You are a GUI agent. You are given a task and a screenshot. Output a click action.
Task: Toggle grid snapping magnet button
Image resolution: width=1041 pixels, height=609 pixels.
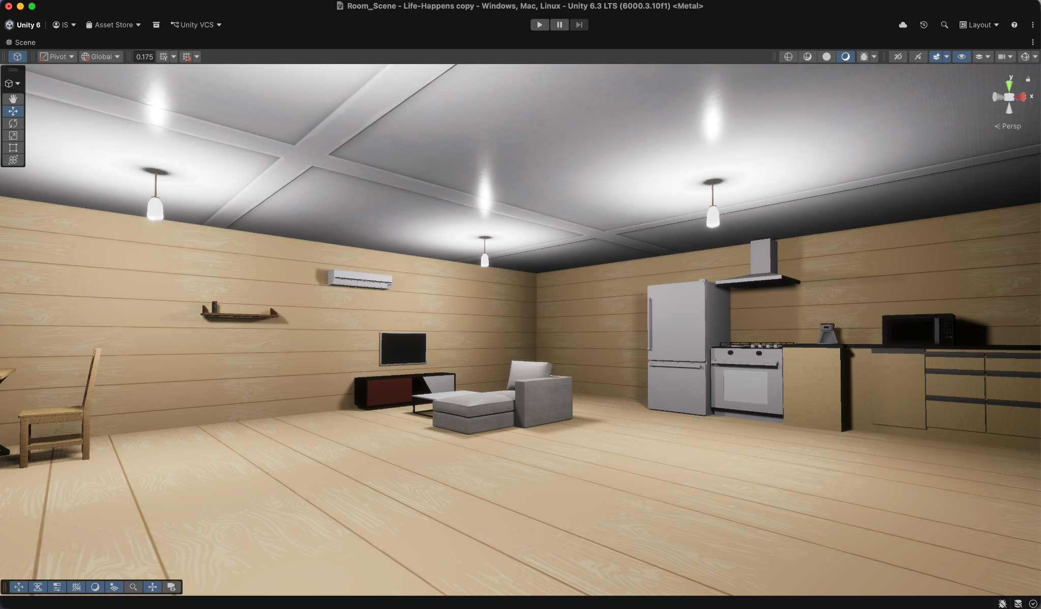187,56
